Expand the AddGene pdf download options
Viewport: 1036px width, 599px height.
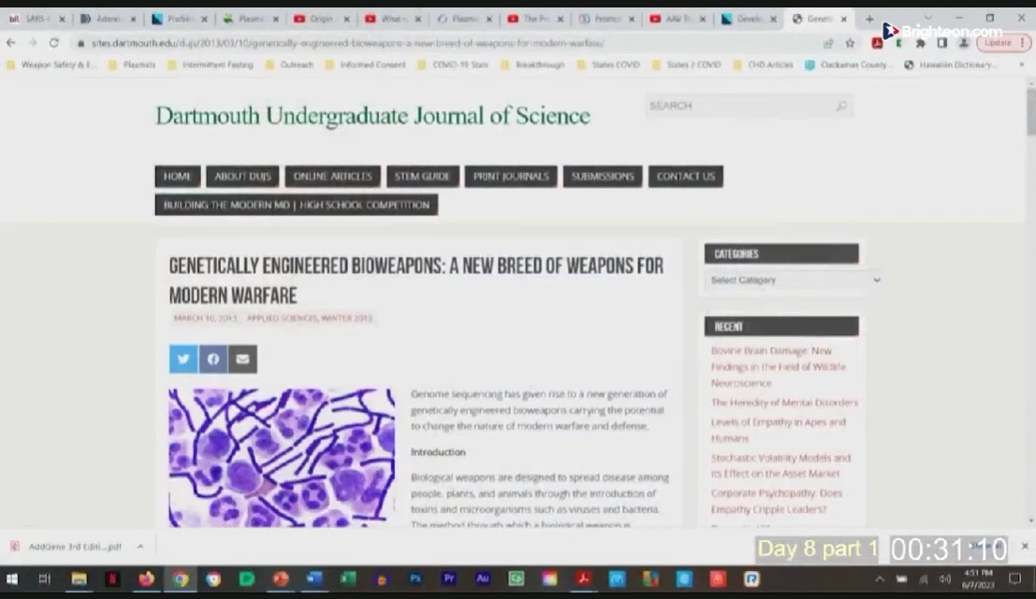(140, 547)
